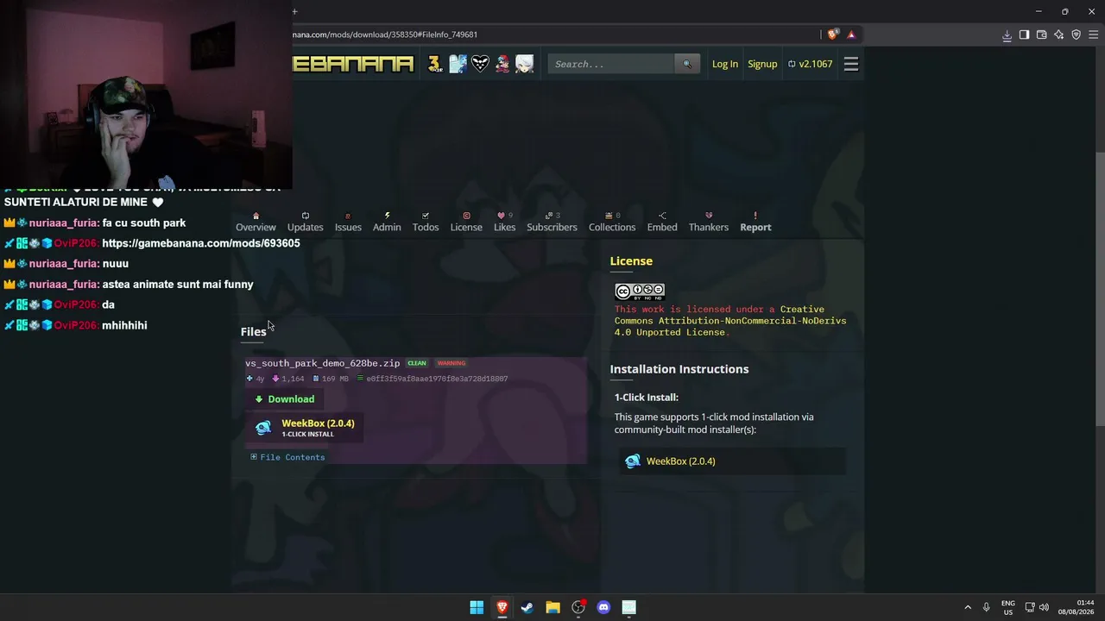Open the hamburger site menu
The height and width of the screenshot is (621, 1105).
[x=851, y=64]
